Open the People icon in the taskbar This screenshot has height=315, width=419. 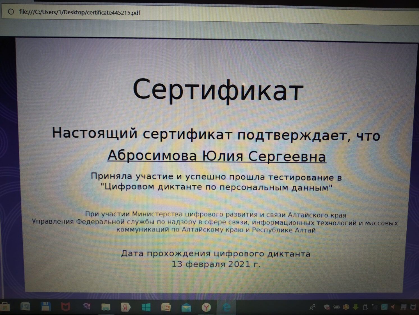pyautogui.click(x=312, y=307)
